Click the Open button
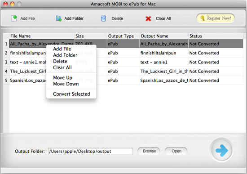The image size is (247, 174). coord(176,151)
